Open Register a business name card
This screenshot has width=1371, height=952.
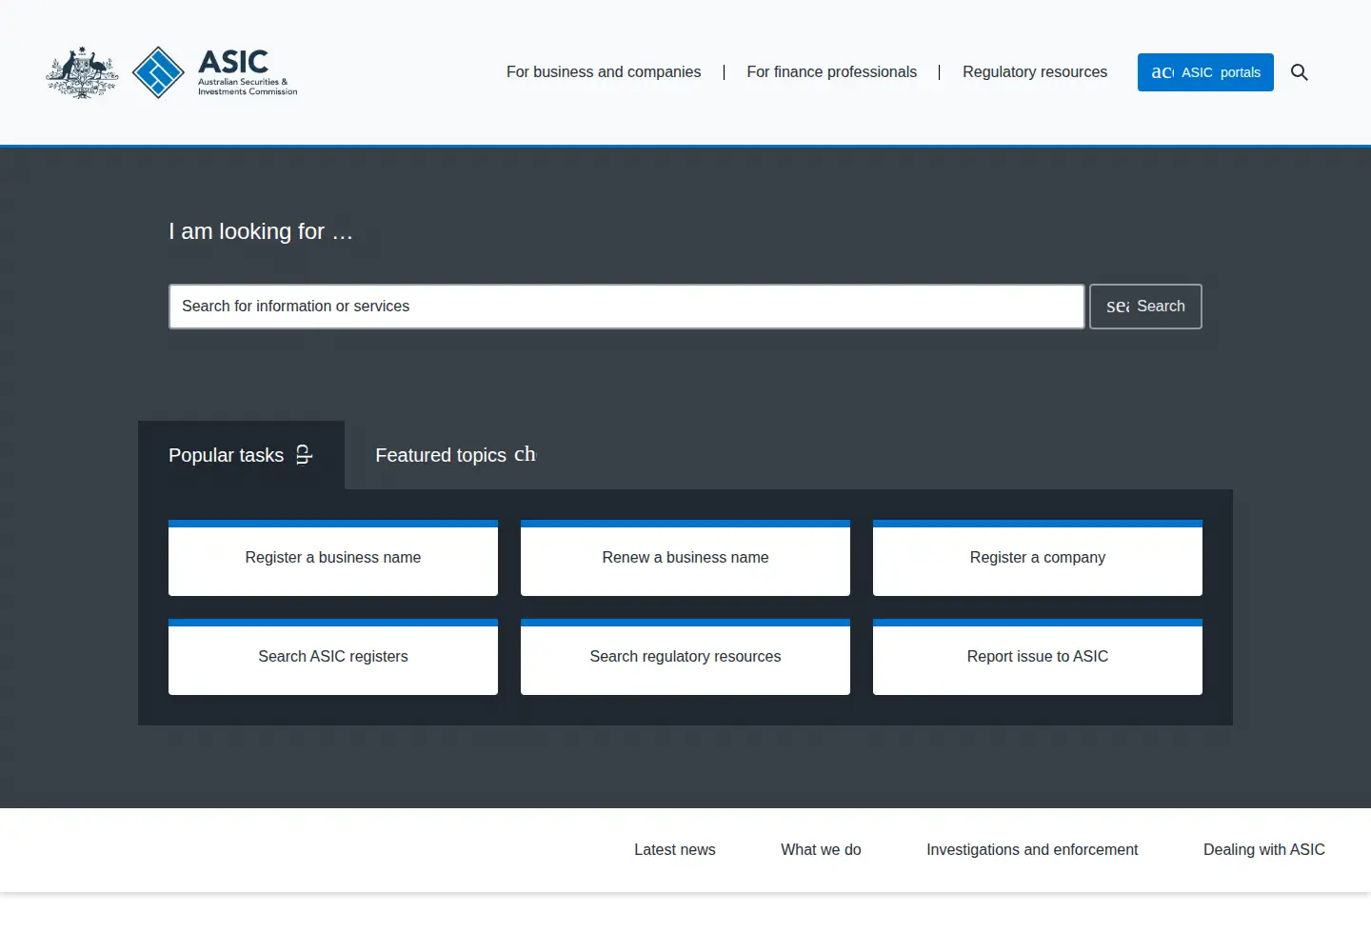tap(333, 558)
